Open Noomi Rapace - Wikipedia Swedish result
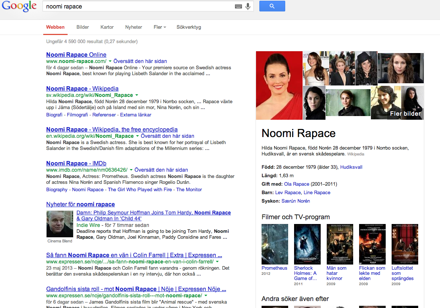The width and height of the screenshot is (440, 308). (x=82, y=88)
